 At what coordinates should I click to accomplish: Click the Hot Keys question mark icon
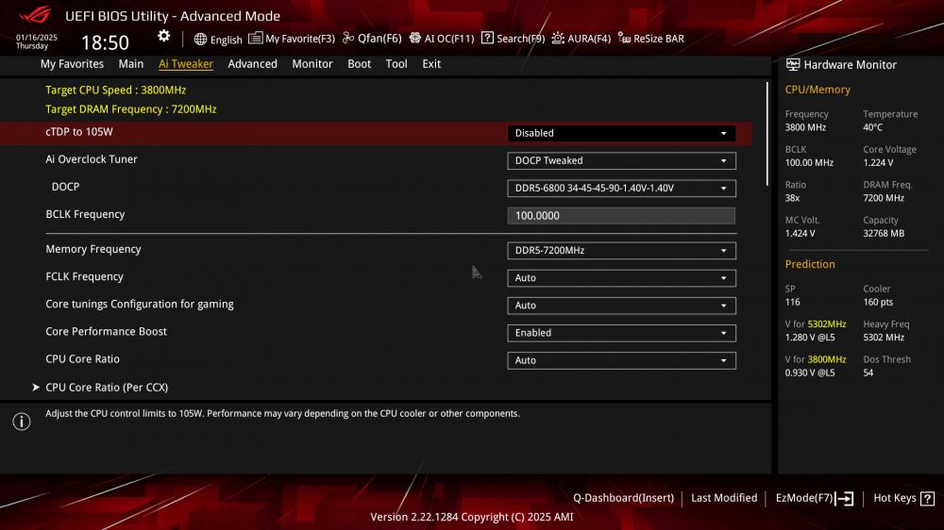928,498
